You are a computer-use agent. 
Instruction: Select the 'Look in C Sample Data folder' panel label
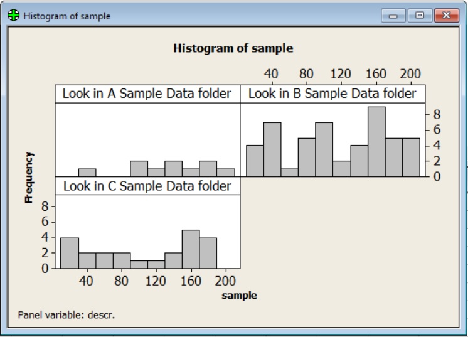tap(147, 186)
